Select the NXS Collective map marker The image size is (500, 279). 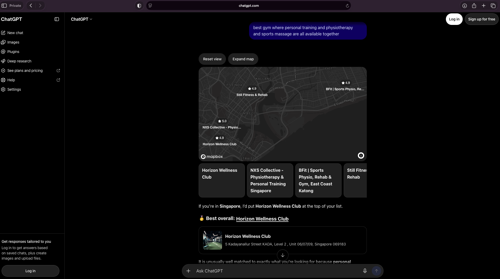(x=222, y=124)
